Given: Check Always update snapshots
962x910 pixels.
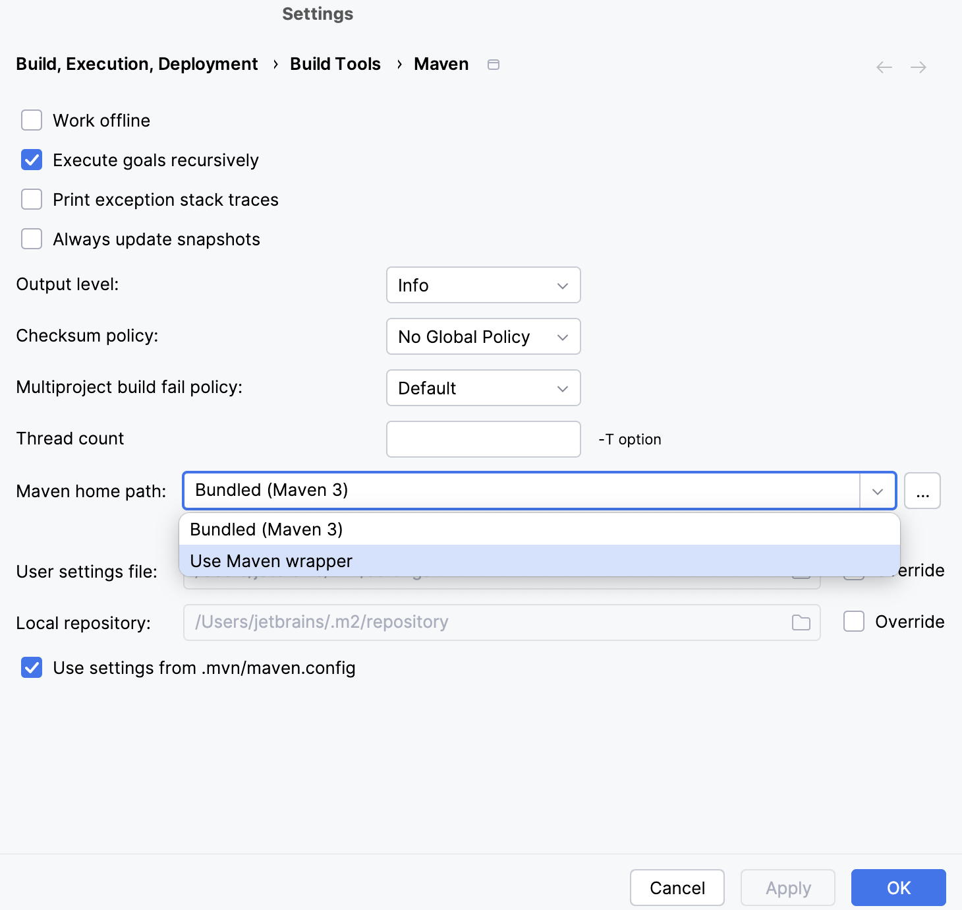Looking at the screenshot, I should click(x=31, y=239).
